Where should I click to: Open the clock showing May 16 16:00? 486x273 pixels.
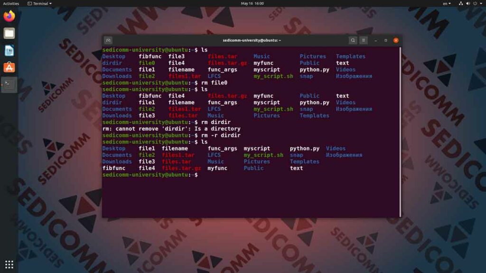pos(252,3)
